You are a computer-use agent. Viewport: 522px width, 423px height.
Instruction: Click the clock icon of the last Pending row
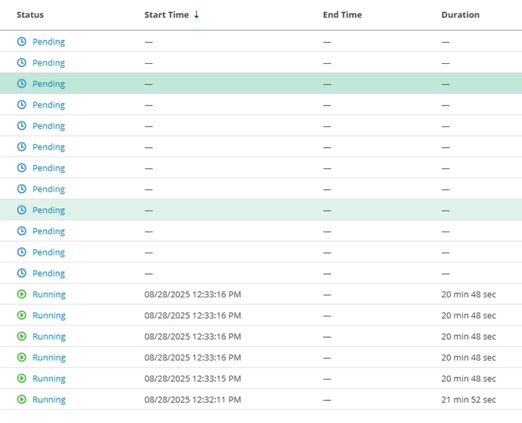click(21, 273)
